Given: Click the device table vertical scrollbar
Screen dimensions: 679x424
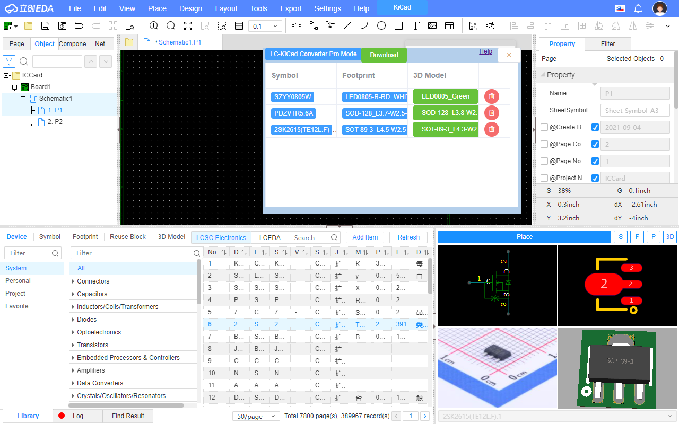Looking at the screenshot, I should (x=430, y=276).
